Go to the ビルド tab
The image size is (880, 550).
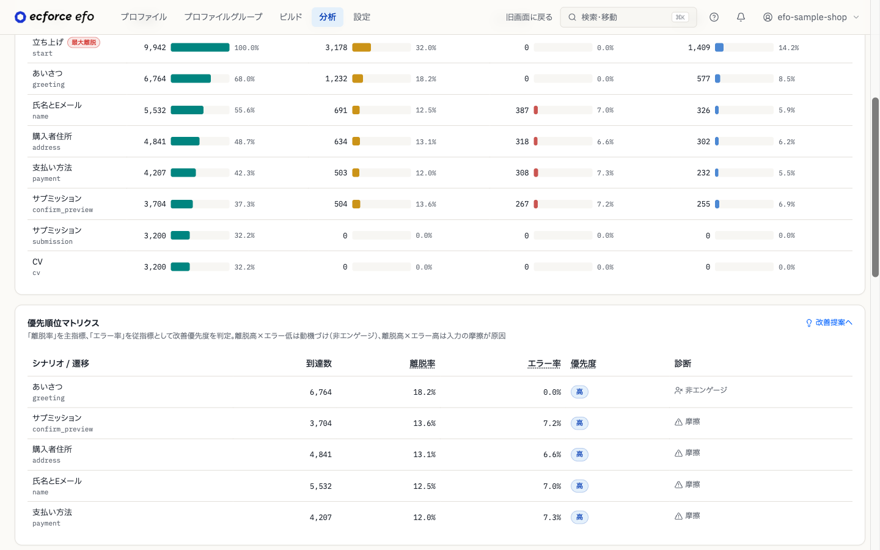pos(291,17)
